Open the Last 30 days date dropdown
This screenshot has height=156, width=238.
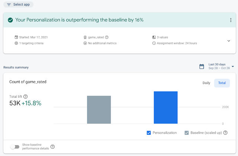(x=233, y=66)
